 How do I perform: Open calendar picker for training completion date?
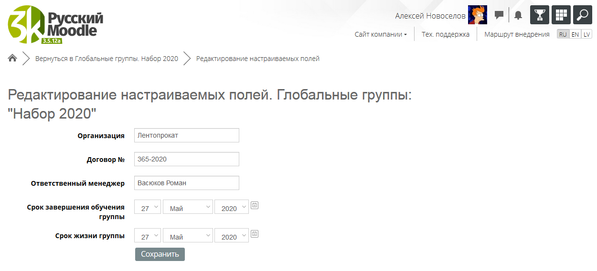click(255, 205)
